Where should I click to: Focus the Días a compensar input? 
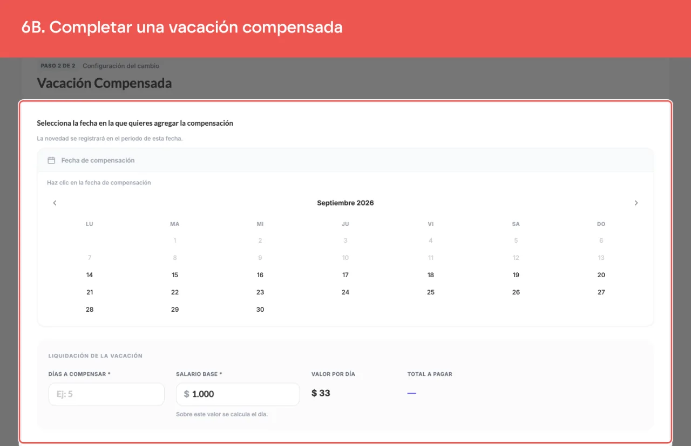click(106, 394)
